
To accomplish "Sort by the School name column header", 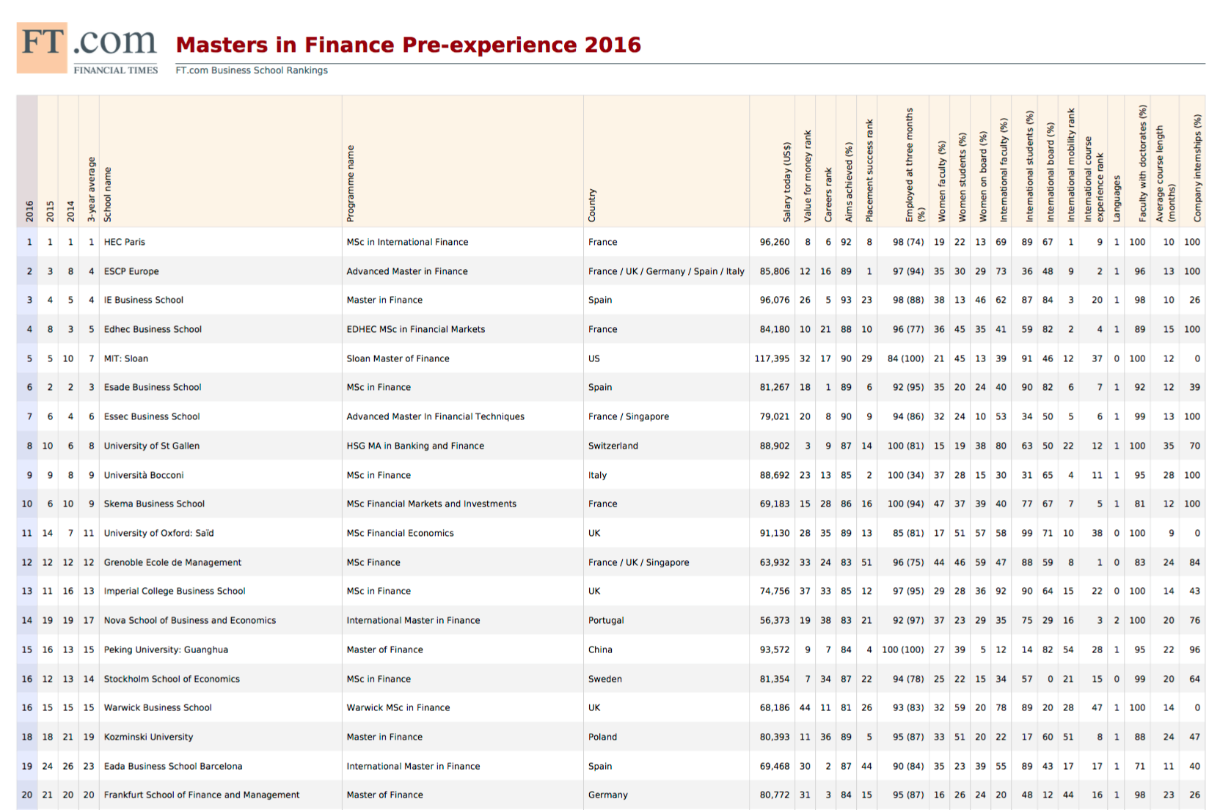I will [108, 194].
